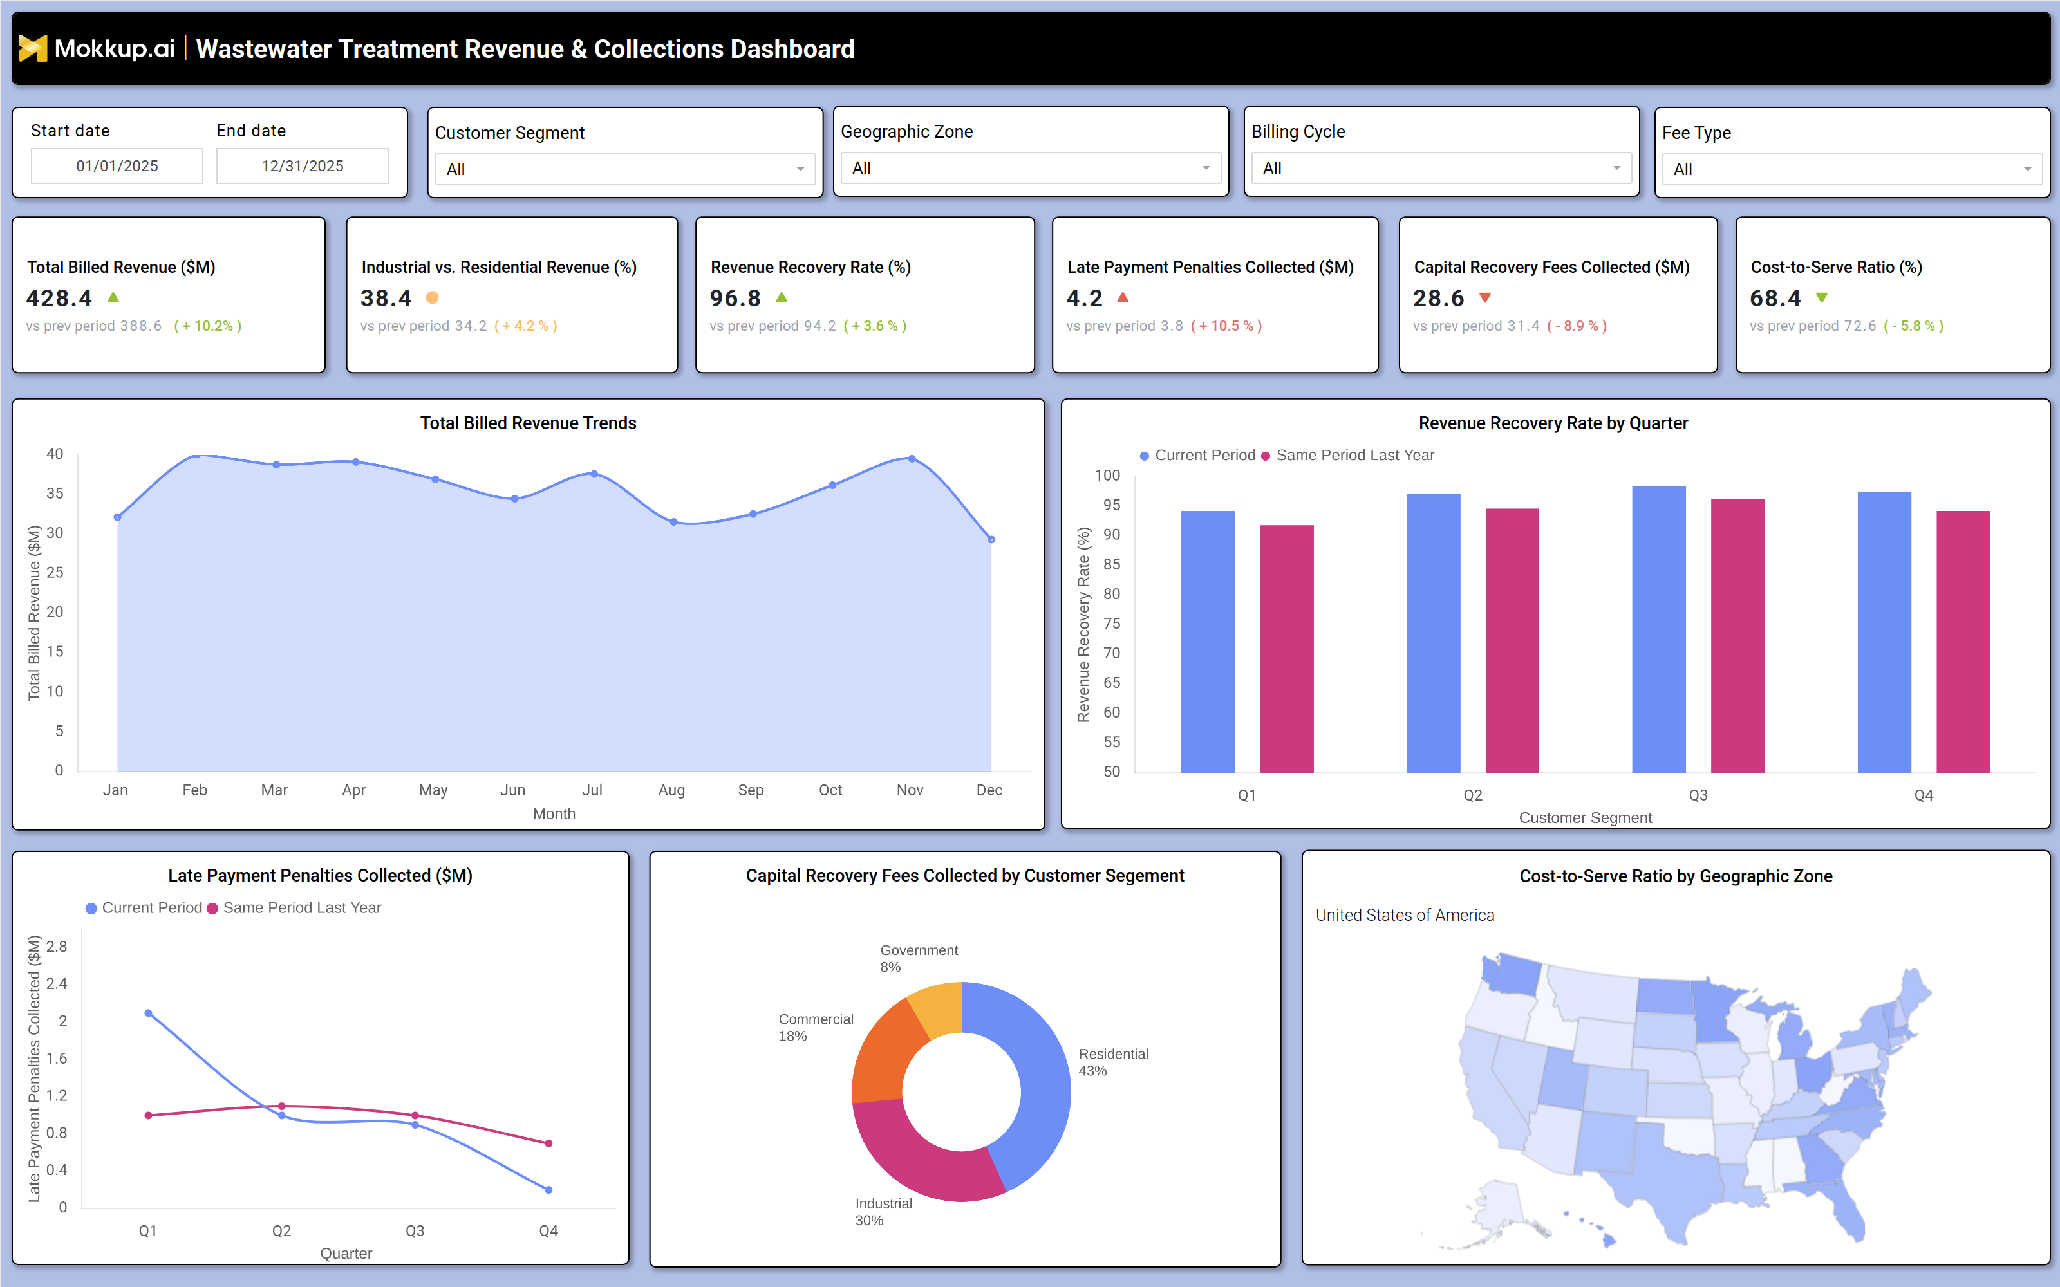Image resolution: width=2060 pixels, height=1287 pixels.
Task: Click Current Period legend dot in Late Payment chart
Action: tap(91, 909)
